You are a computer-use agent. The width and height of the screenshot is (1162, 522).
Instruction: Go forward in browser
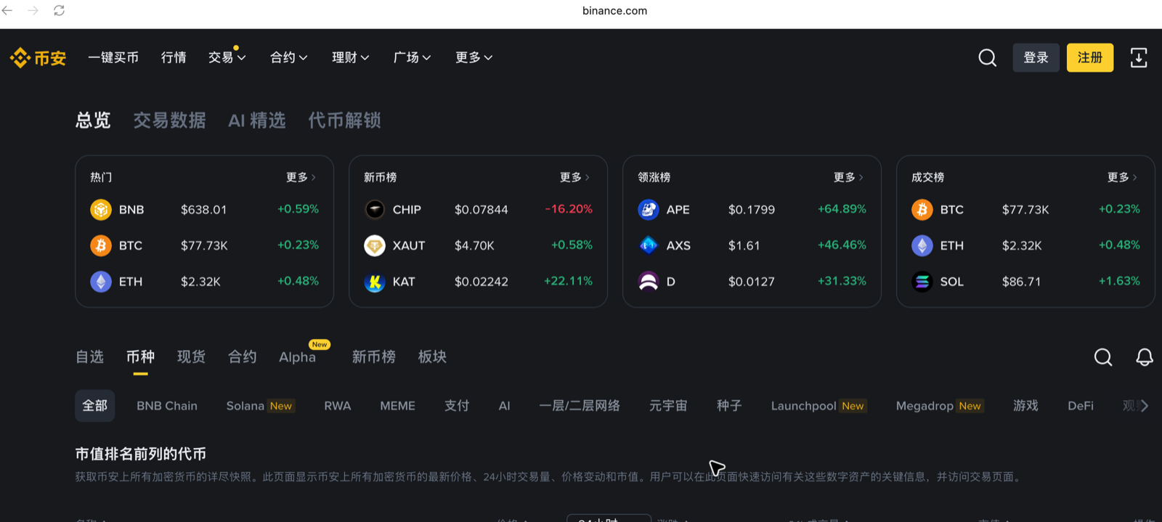coord(33,10)
